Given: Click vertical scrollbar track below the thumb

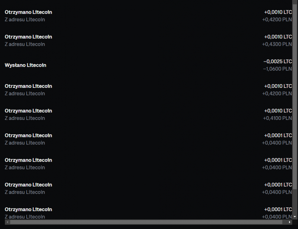Looking at the screenshot, I should point(295,202).
